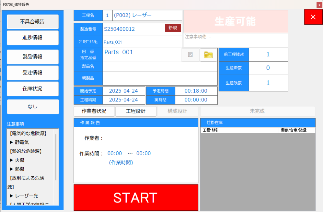Switch to 工程設計 tab
The height and width of the screenshot is (212, 323).
click(x=136, y=111)
